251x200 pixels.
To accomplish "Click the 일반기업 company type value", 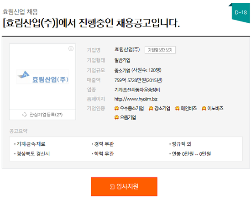I will pyautogui.click(x=122, y=60).
